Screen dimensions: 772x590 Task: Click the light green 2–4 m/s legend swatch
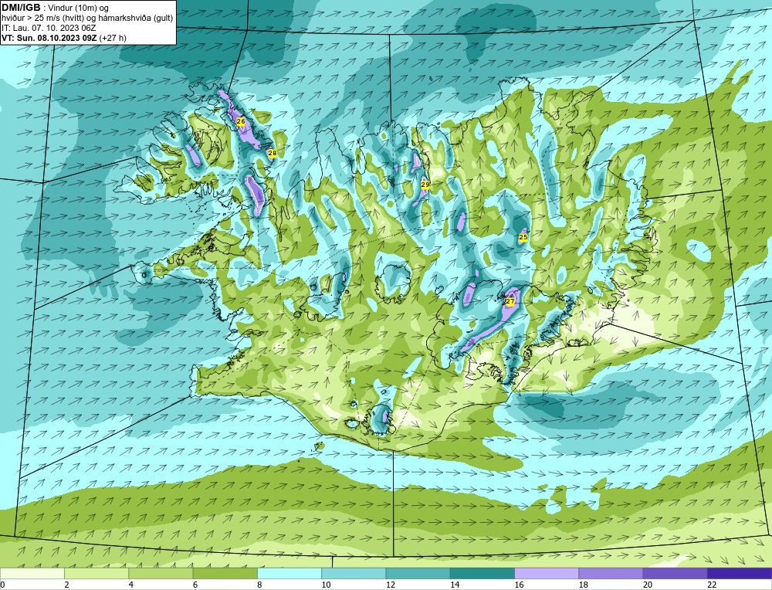click(x=96, y=573)
